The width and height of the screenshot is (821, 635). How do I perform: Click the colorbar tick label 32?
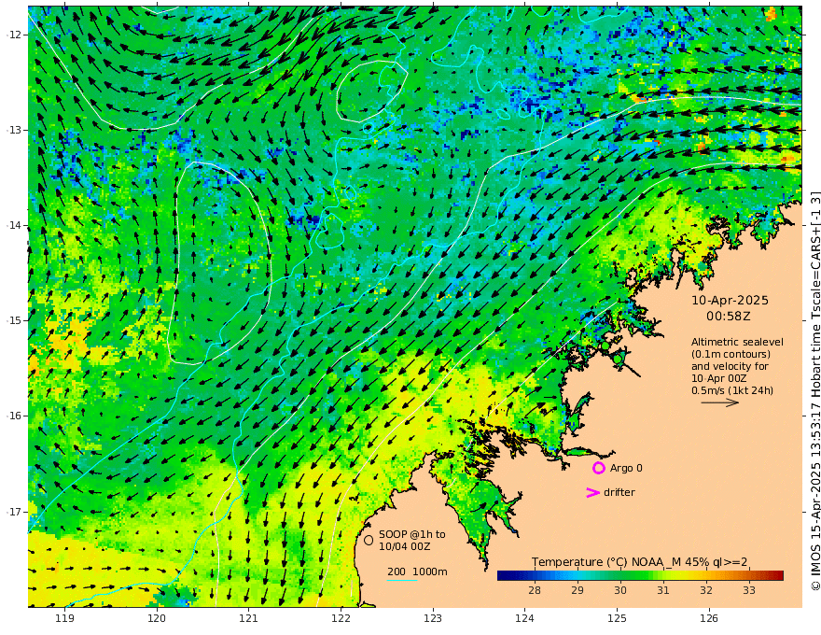click(706, 590)
